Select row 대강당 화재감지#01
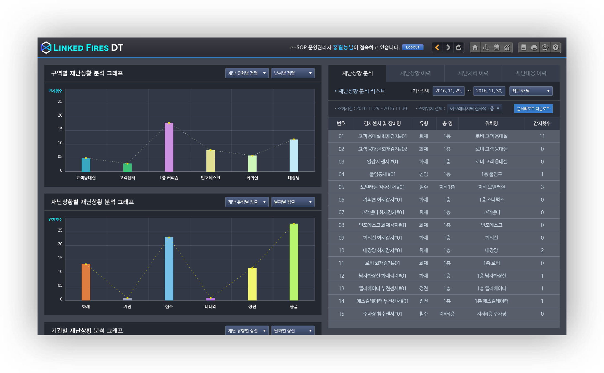Image resolution: width=604 pixels, height=373 pixels. (444, 250)
